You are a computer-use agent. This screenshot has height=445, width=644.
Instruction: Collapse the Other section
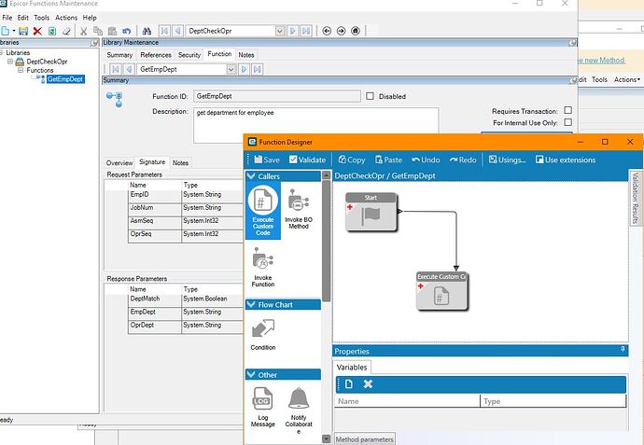[x=251, y=375]
